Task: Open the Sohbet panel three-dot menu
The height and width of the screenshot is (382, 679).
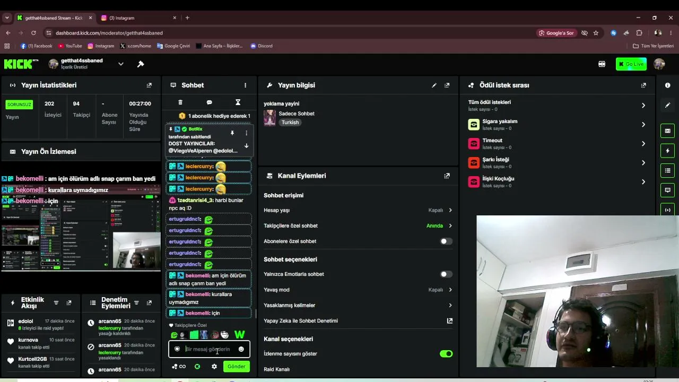Action: point(245,85)
